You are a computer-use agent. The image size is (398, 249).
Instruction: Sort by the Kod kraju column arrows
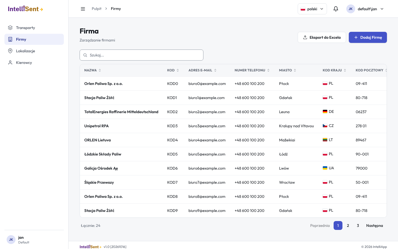[345, 70]
